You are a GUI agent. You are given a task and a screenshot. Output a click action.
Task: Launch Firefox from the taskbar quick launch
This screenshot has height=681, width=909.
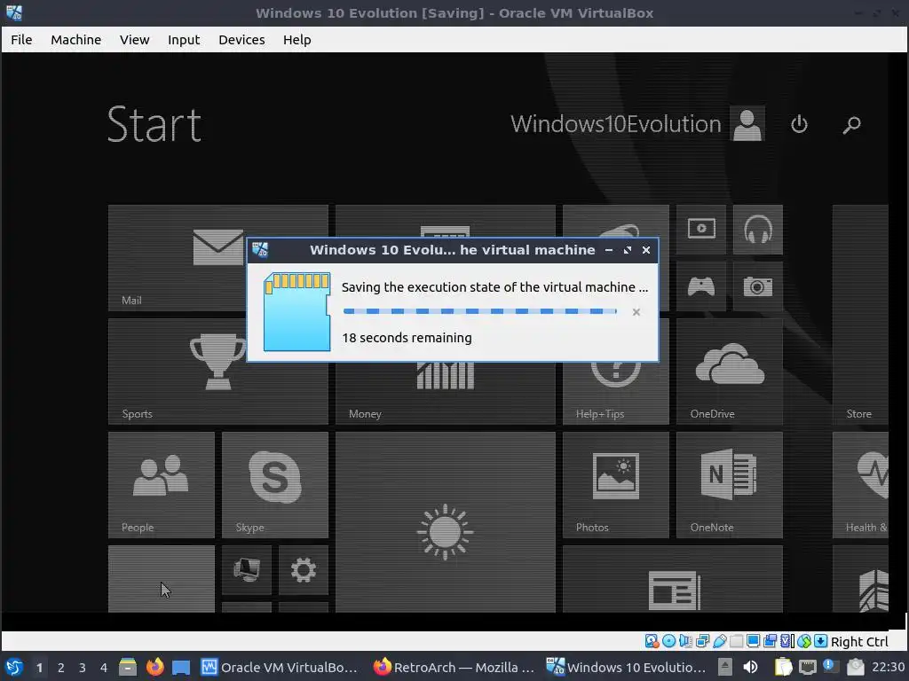(154, 667)
